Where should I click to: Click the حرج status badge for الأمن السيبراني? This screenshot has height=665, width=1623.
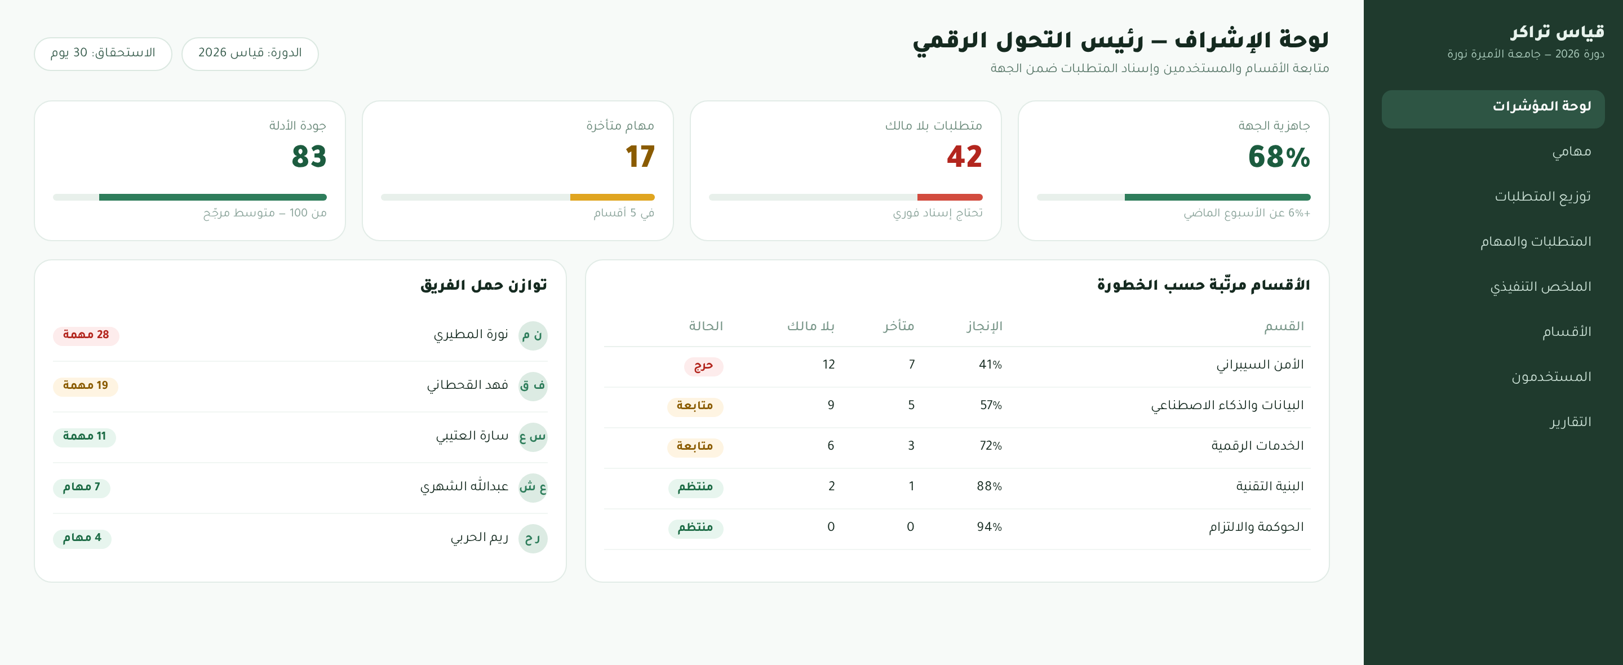pyautogui.click(x=703, y=366)
